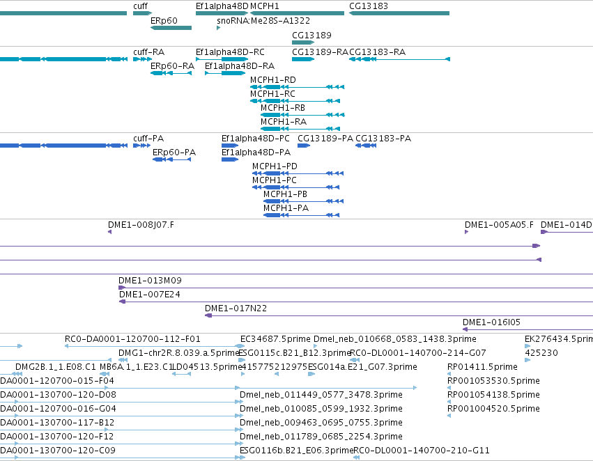Open BAC clone DME1-016I05
This screenshot has height=461, width=593.
(x=492, y=322)
